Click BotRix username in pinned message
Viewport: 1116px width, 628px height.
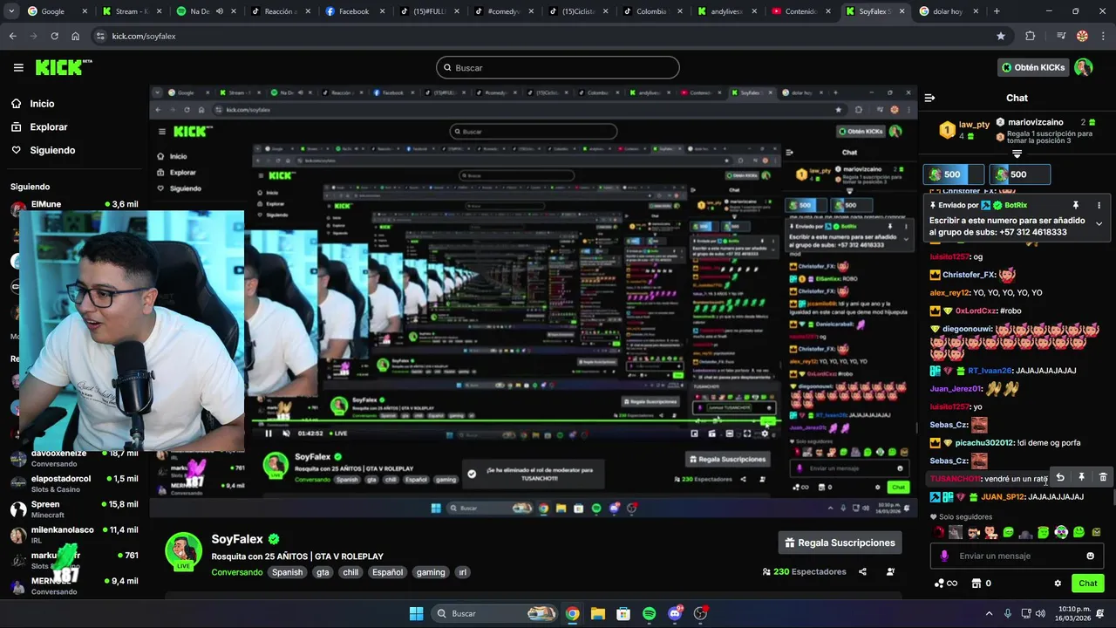(x=1016, y=205)
